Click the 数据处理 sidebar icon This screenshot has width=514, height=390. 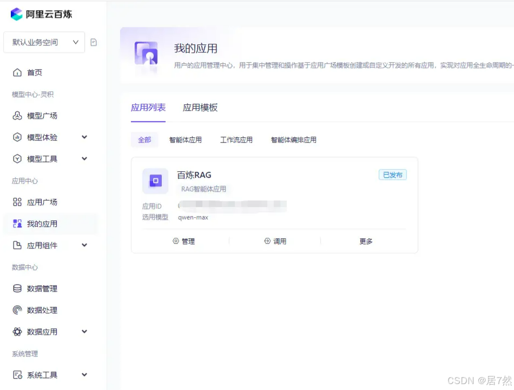17,310
